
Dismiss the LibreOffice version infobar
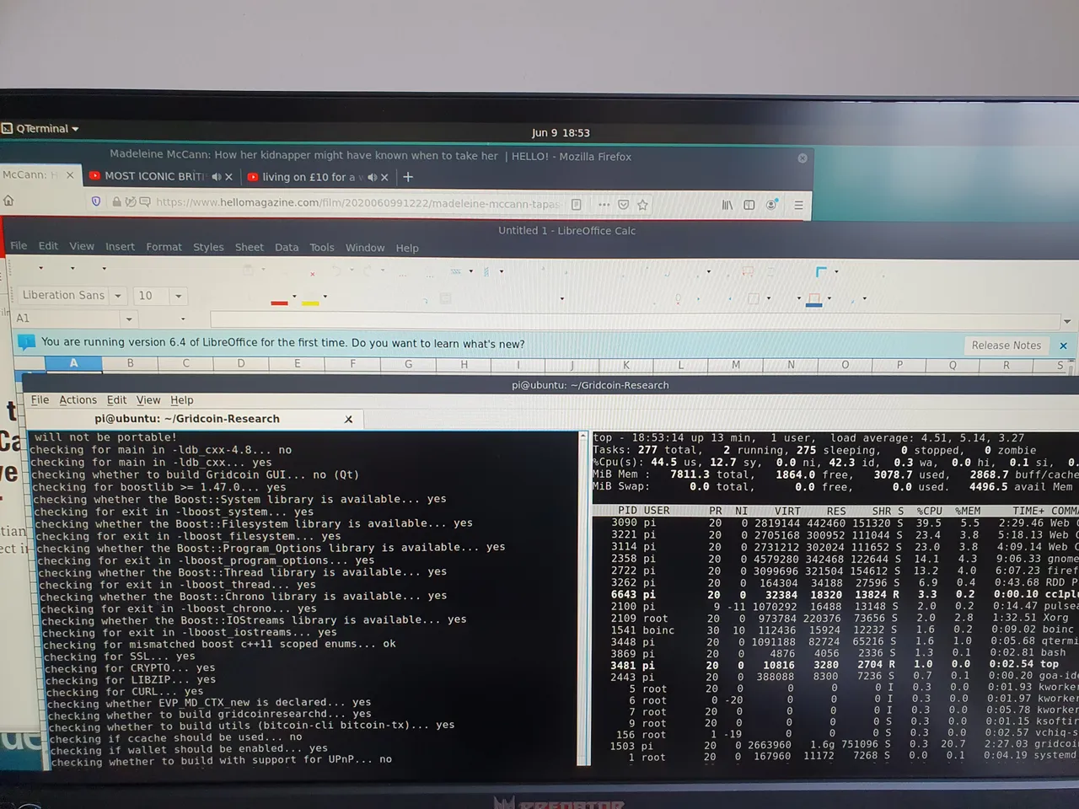[1063, 346]
